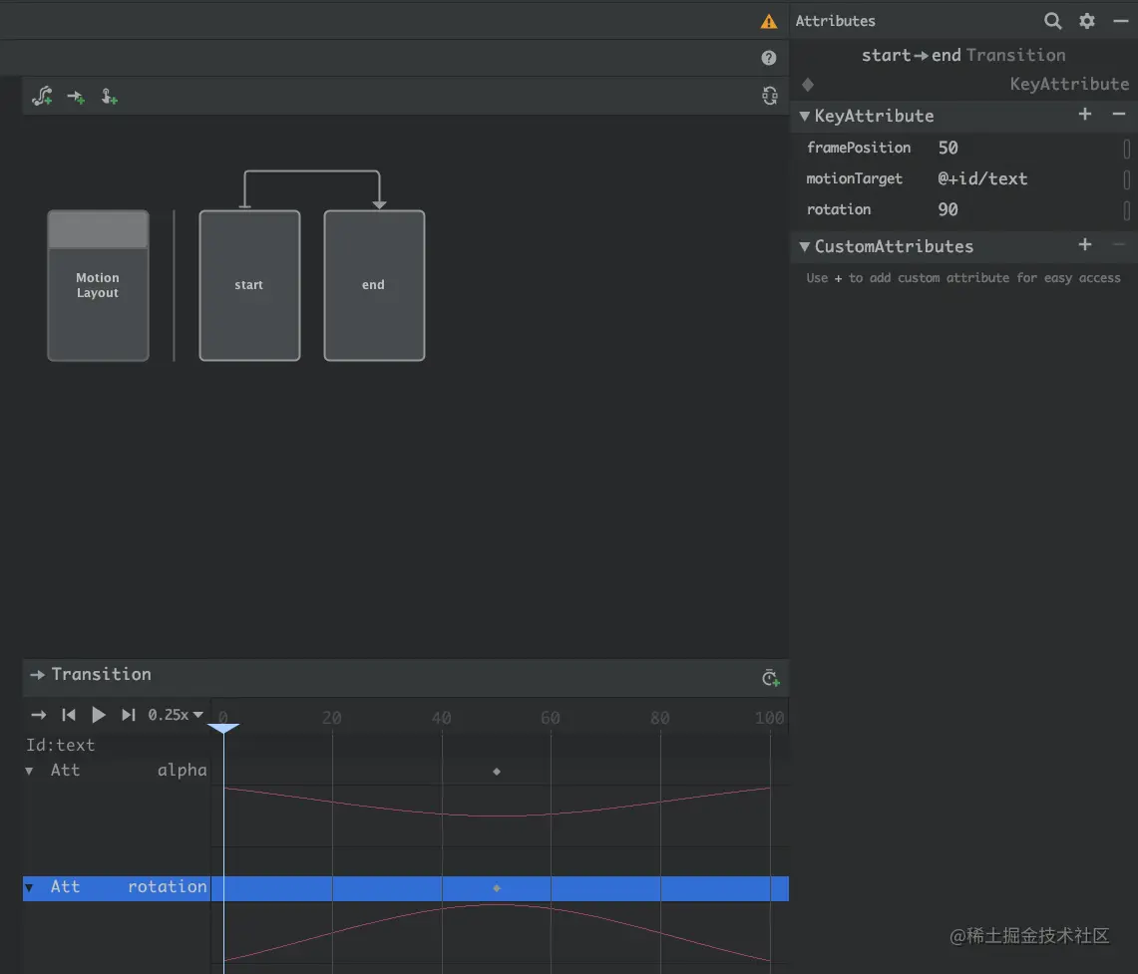Click timeline ruler at frame 20
Image resolution: width=1138 pixels, height=974 pixels.
(x=332, y=717)
